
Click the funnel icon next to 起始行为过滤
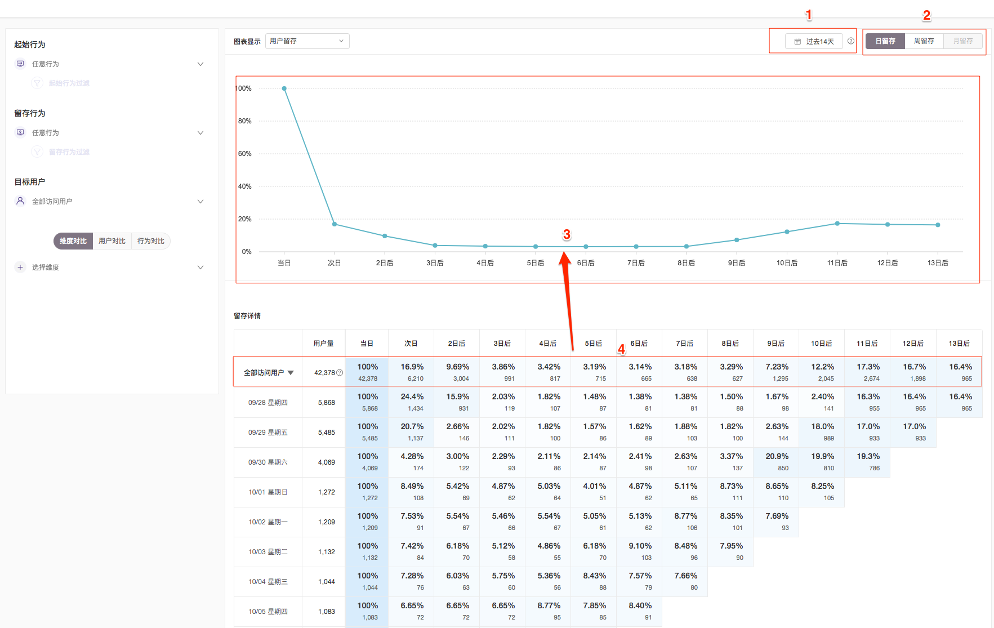37,83
